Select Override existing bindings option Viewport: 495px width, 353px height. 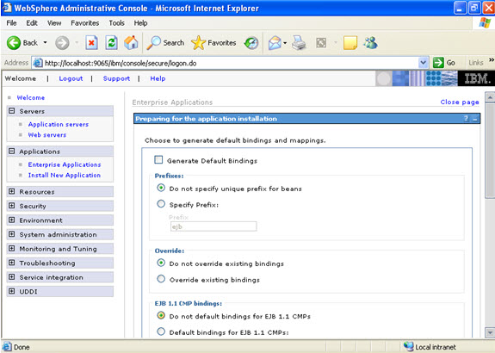(x=161, y=279)
